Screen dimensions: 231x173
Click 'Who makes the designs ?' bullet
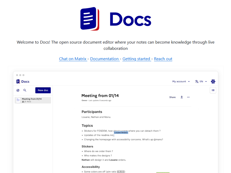point(98,156)
